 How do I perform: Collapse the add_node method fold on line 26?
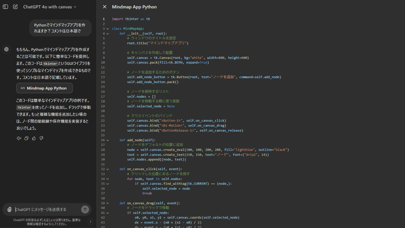(108, 140)
